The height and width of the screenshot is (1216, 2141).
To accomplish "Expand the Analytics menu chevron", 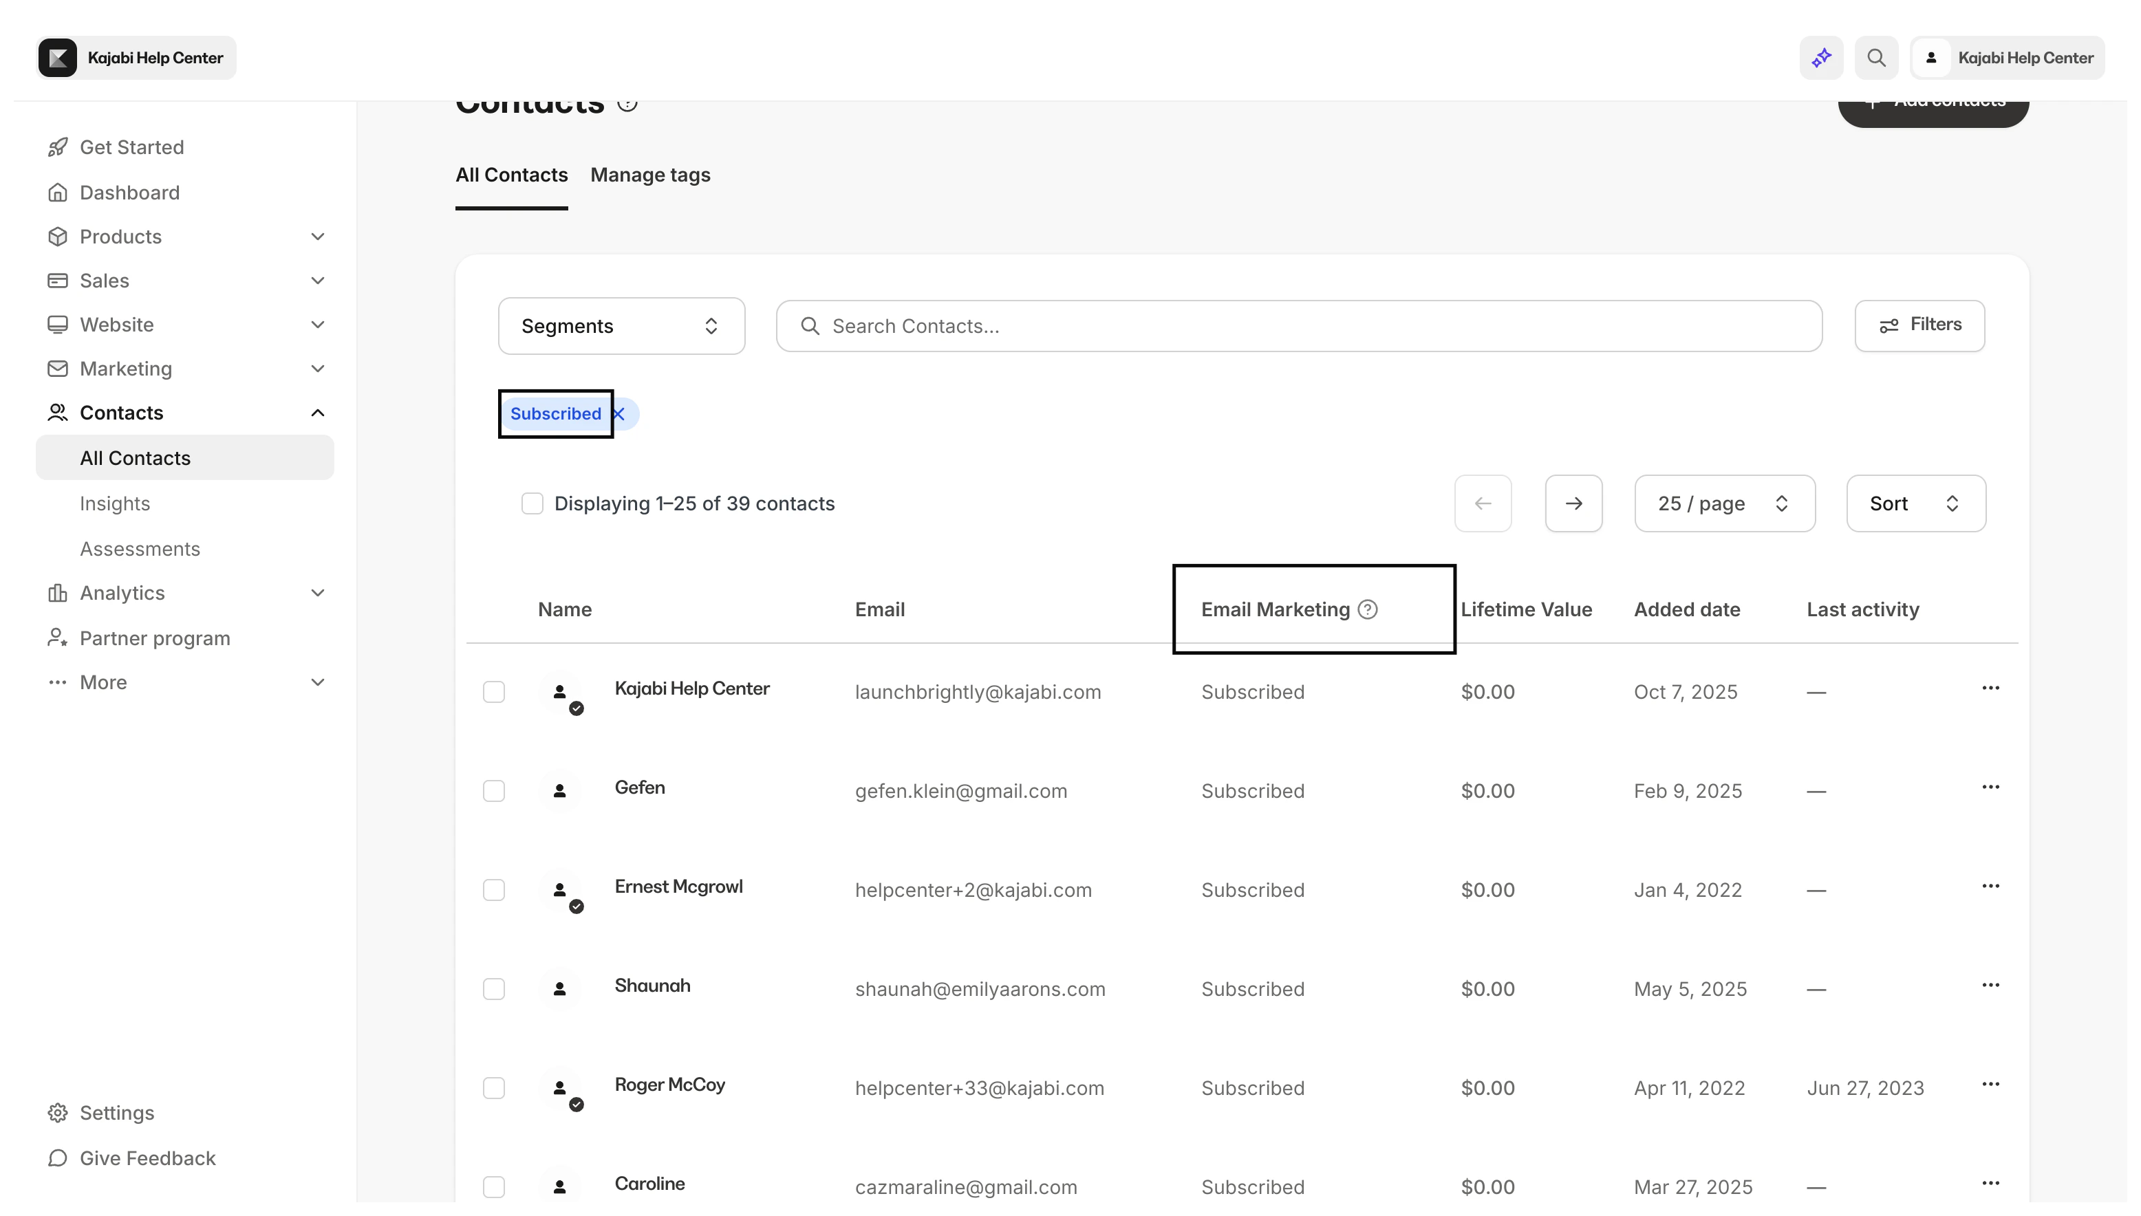I will (x=317, y=593).
